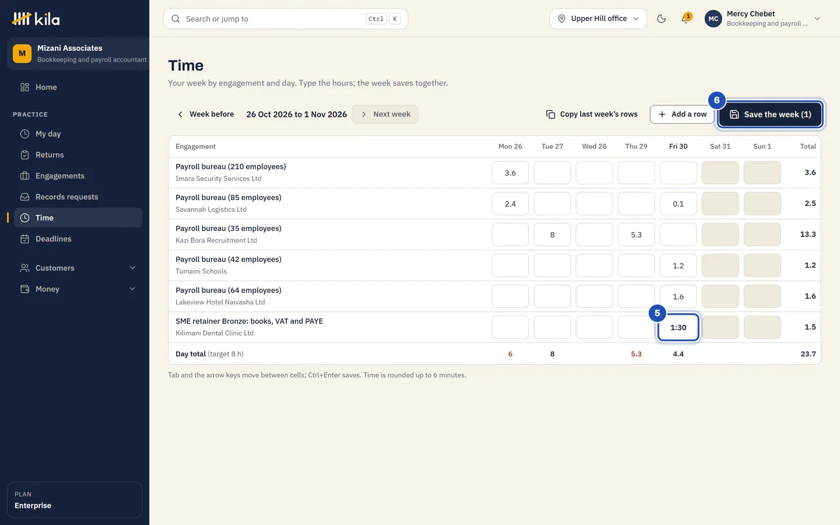This screenshot has width=840, height=525.
Task: Save the week
Action: click(770, 114)
